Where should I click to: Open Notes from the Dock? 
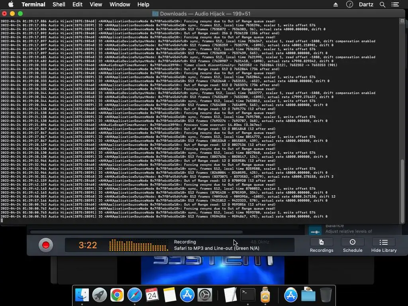(170, 295)
